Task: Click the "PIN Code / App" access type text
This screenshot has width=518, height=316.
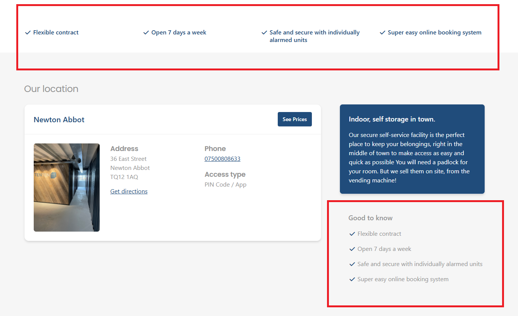Action: tap(225, 185)
